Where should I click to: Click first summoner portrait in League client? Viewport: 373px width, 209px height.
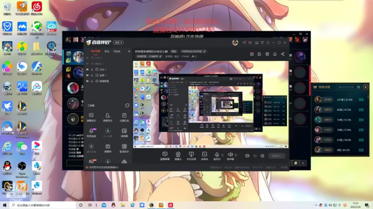[x=78, y=57]
